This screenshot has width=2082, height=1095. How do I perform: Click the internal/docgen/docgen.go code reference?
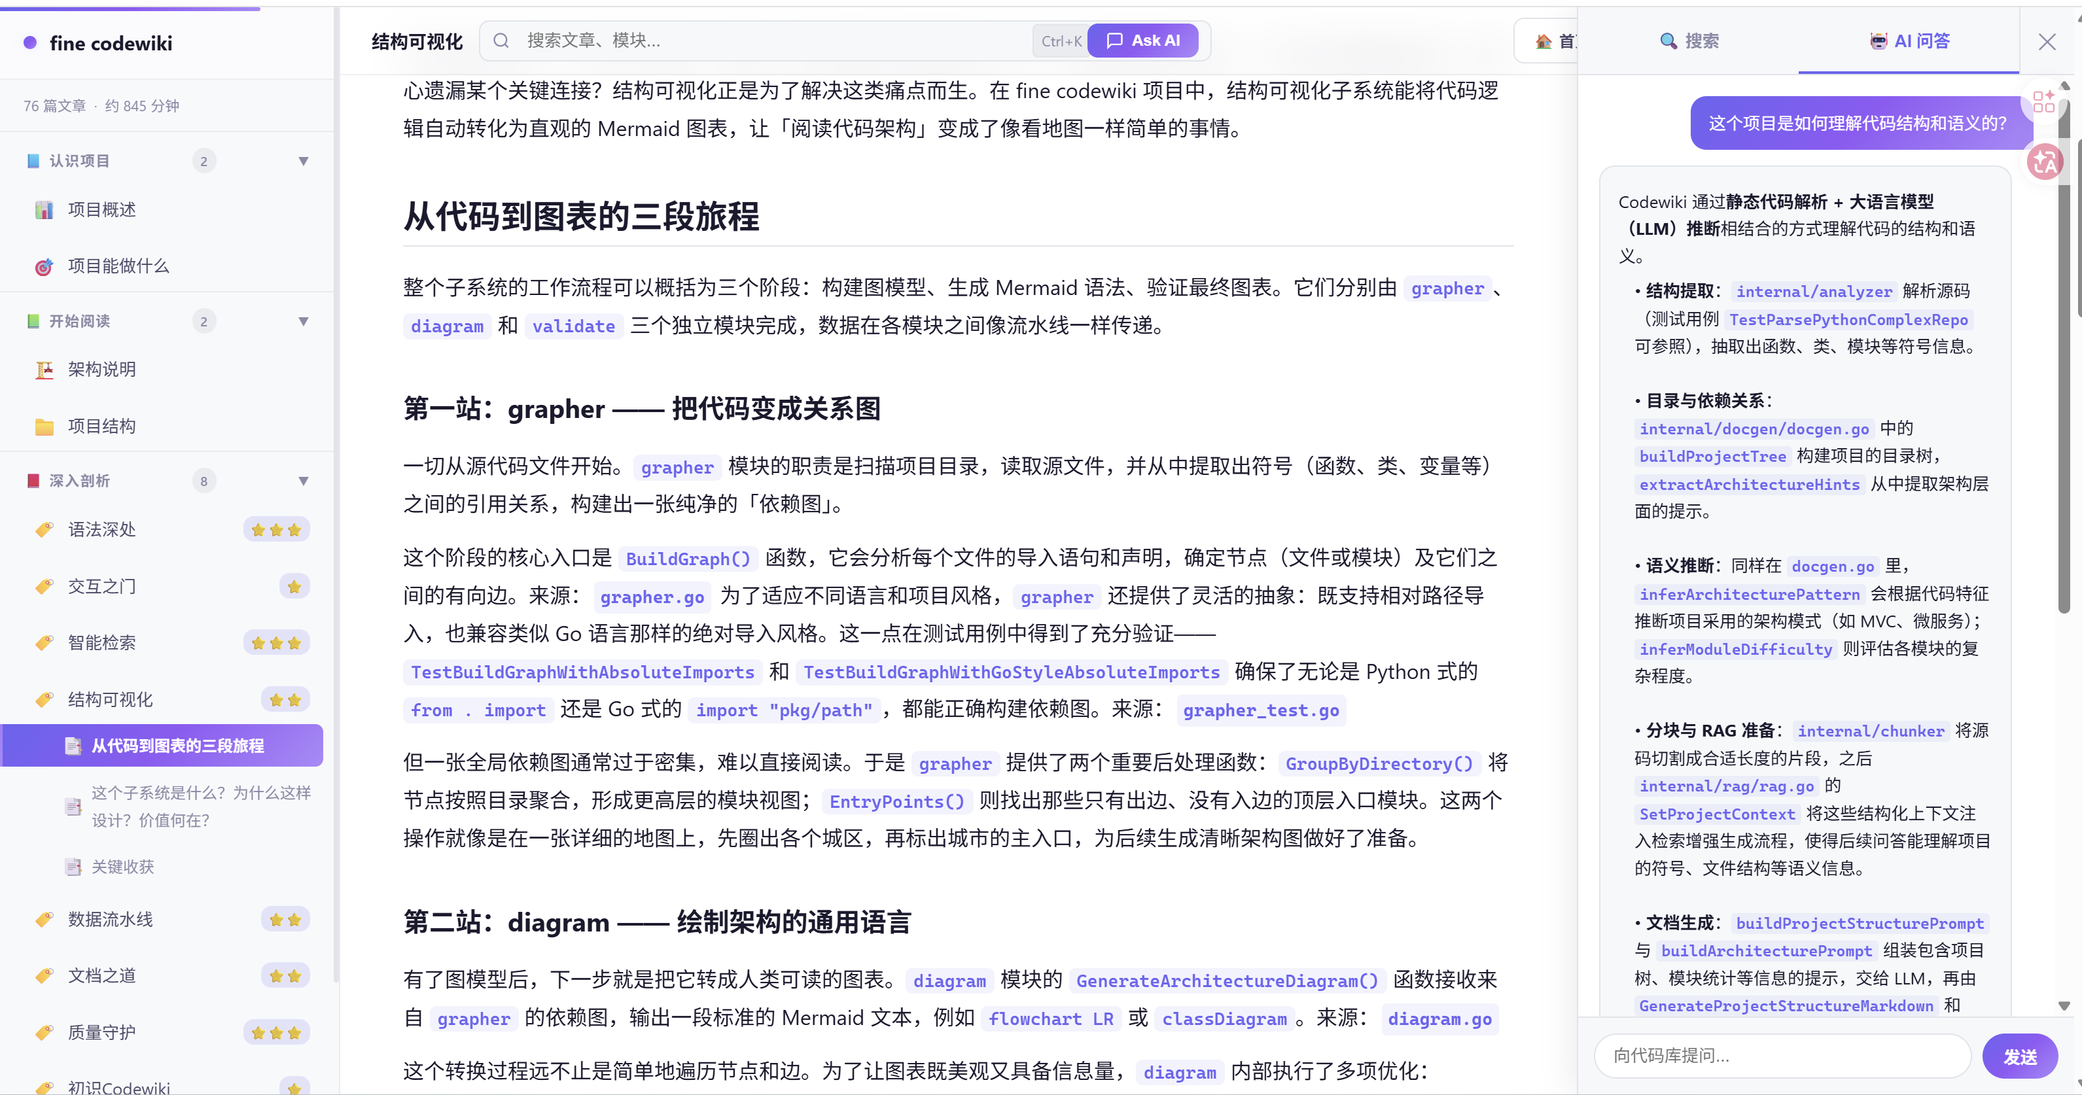point(1754,429)
